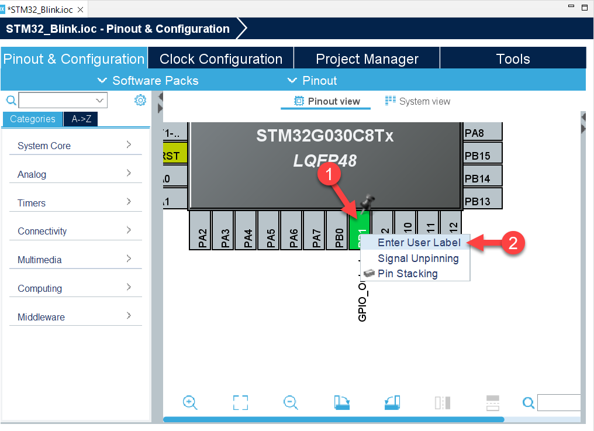This screenshot has width=594, height=431.
Task: Expand the Timers category
Action: coord(75,203)
